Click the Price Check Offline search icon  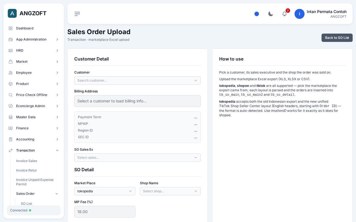pyautogui.click(x=11, y=95)
